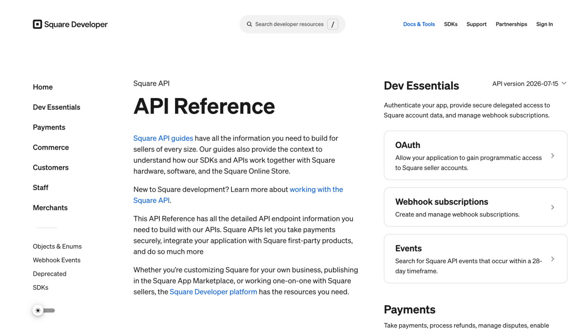Select Customers in the sidebar

click(x=51, y=167)
